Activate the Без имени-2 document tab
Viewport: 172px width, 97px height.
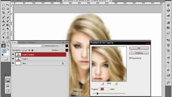coord(86,1)
